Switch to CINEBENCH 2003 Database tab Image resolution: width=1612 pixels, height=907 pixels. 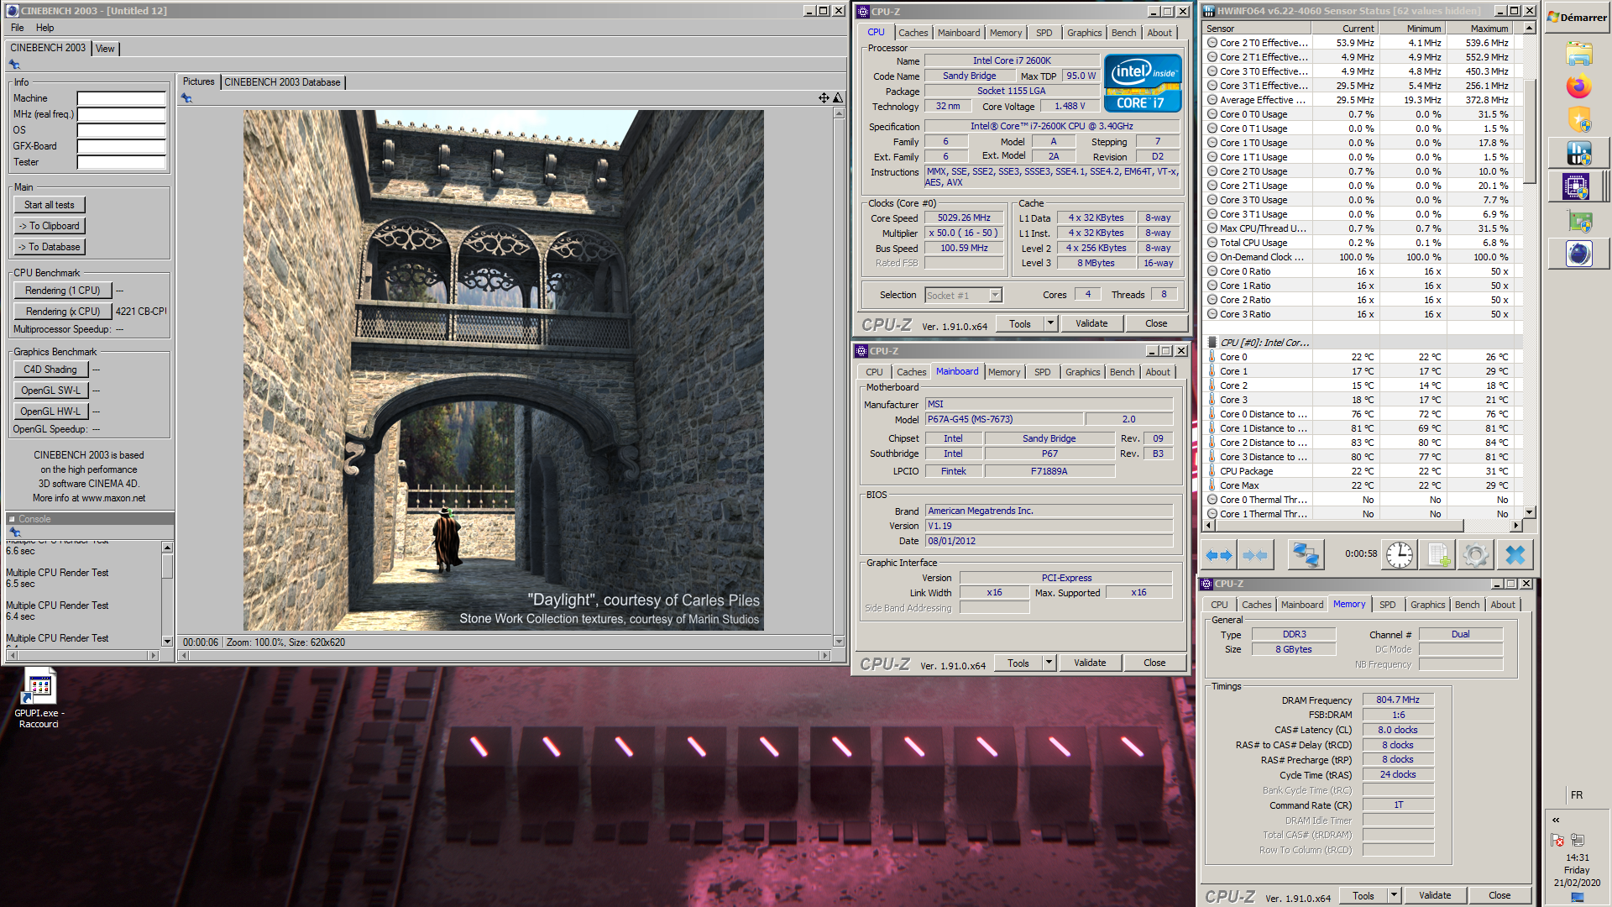point(282,82)
